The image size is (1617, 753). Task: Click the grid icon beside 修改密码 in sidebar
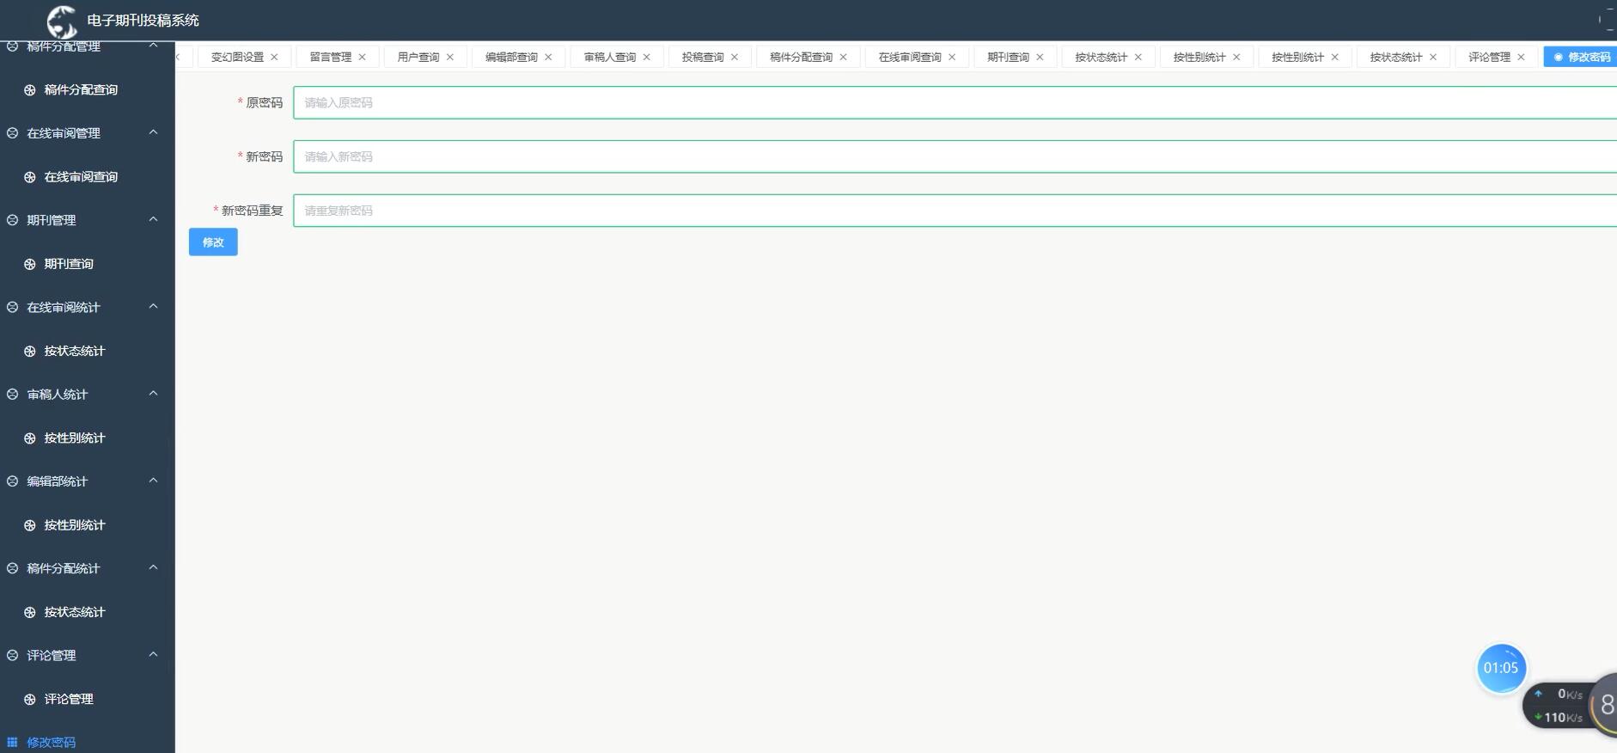point(12,742)
